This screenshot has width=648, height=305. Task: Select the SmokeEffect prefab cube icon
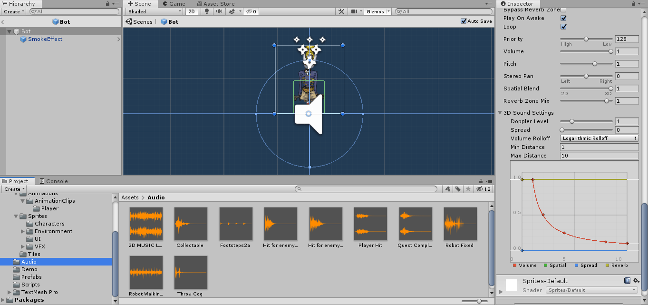[23, 39]
